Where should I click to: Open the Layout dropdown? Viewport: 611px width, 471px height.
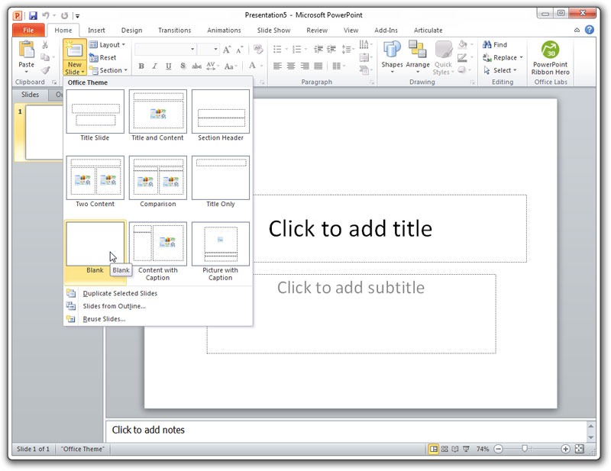[107, 44]
